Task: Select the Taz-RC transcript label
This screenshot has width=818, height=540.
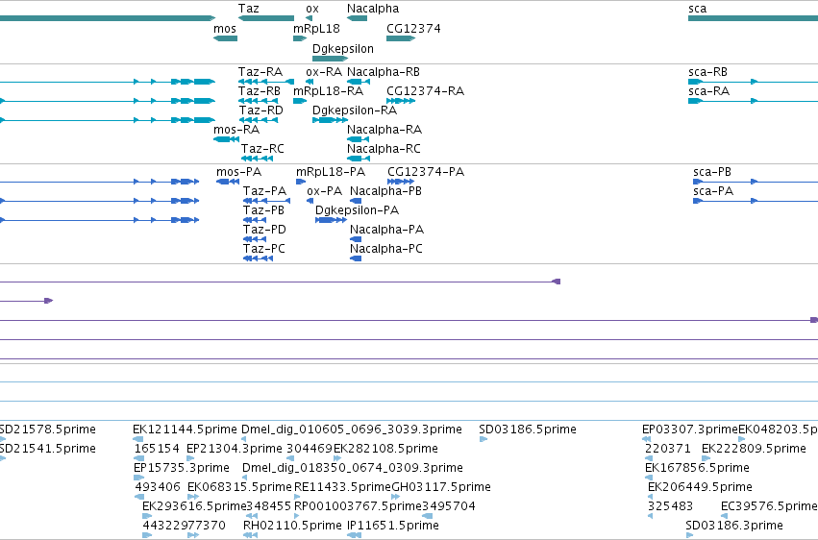Action: pos(262,149)
